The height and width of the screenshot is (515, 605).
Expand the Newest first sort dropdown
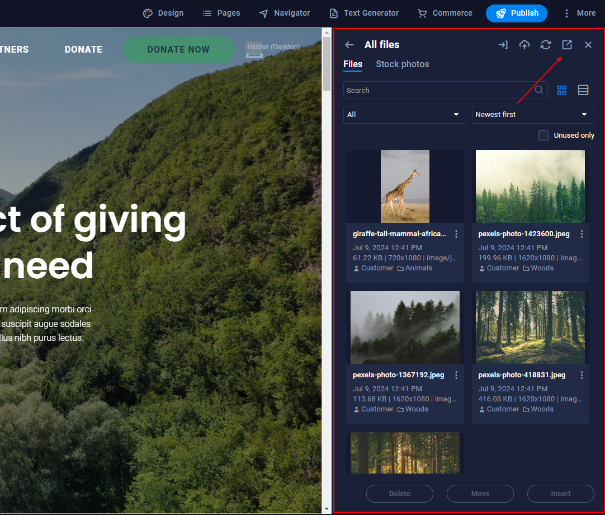click(532, 115)
